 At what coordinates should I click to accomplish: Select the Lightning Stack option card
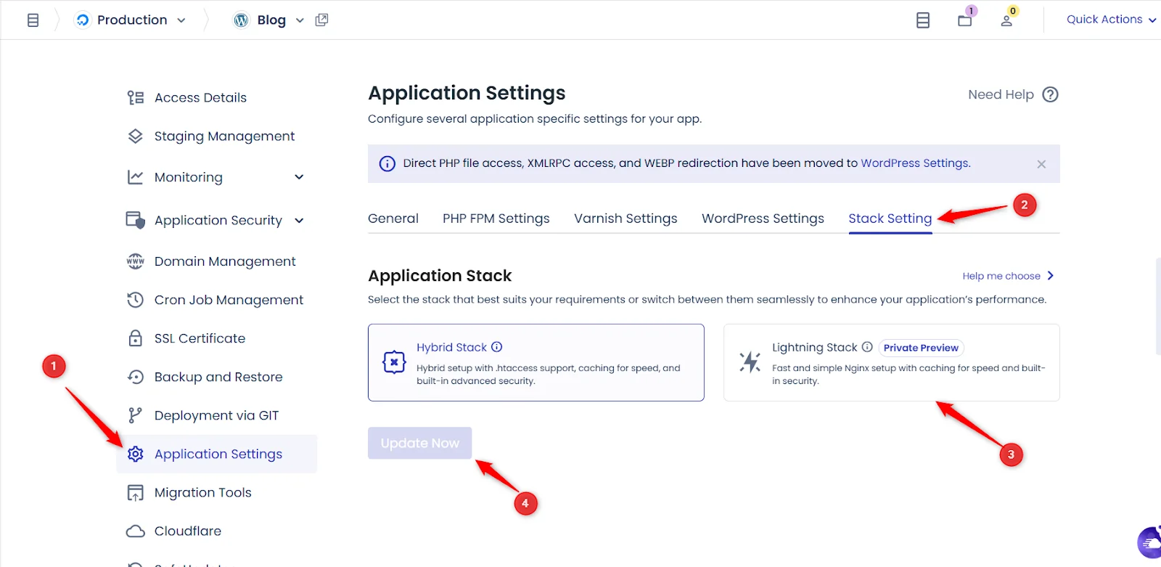(x=892, y=362)
